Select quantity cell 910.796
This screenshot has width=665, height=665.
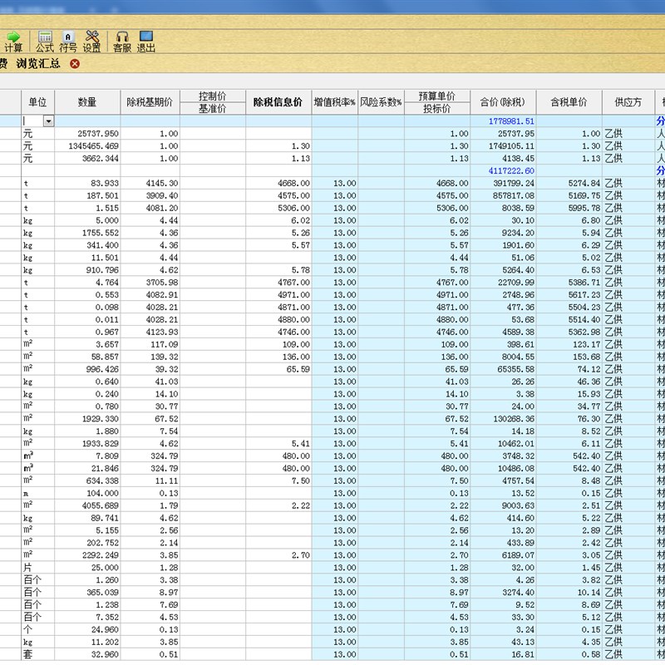pos(87,270)
